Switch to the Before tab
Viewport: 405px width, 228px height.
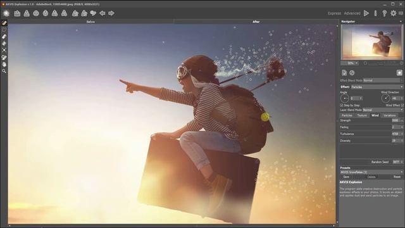tap(90, 22)
